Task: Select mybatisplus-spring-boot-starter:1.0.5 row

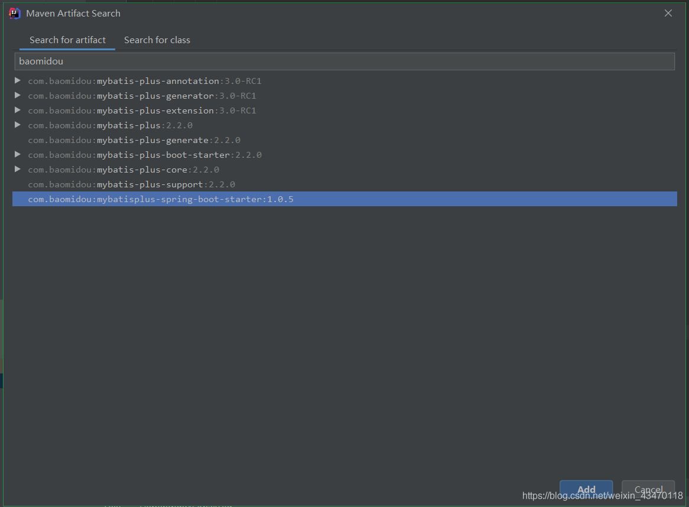Action: [344, 199]
